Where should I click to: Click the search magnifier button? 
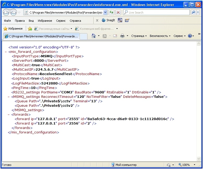194,12
